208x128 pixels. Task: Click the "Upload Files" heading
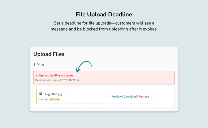pyautogui.click(x=49, y=54)
